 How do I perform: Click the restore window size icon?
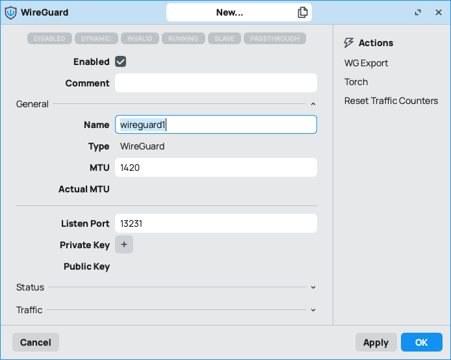click(418, 12)
